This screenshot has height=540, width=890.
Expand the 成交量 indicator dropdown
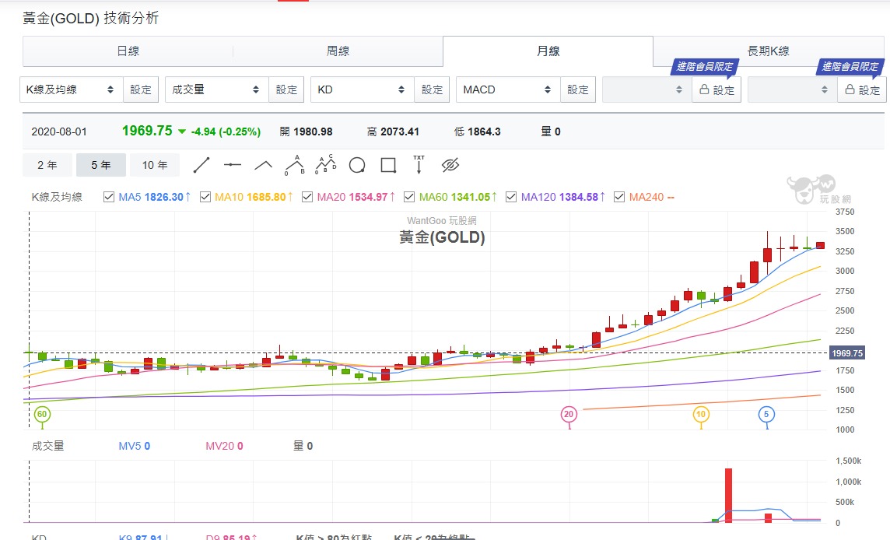tap(216, 89)
